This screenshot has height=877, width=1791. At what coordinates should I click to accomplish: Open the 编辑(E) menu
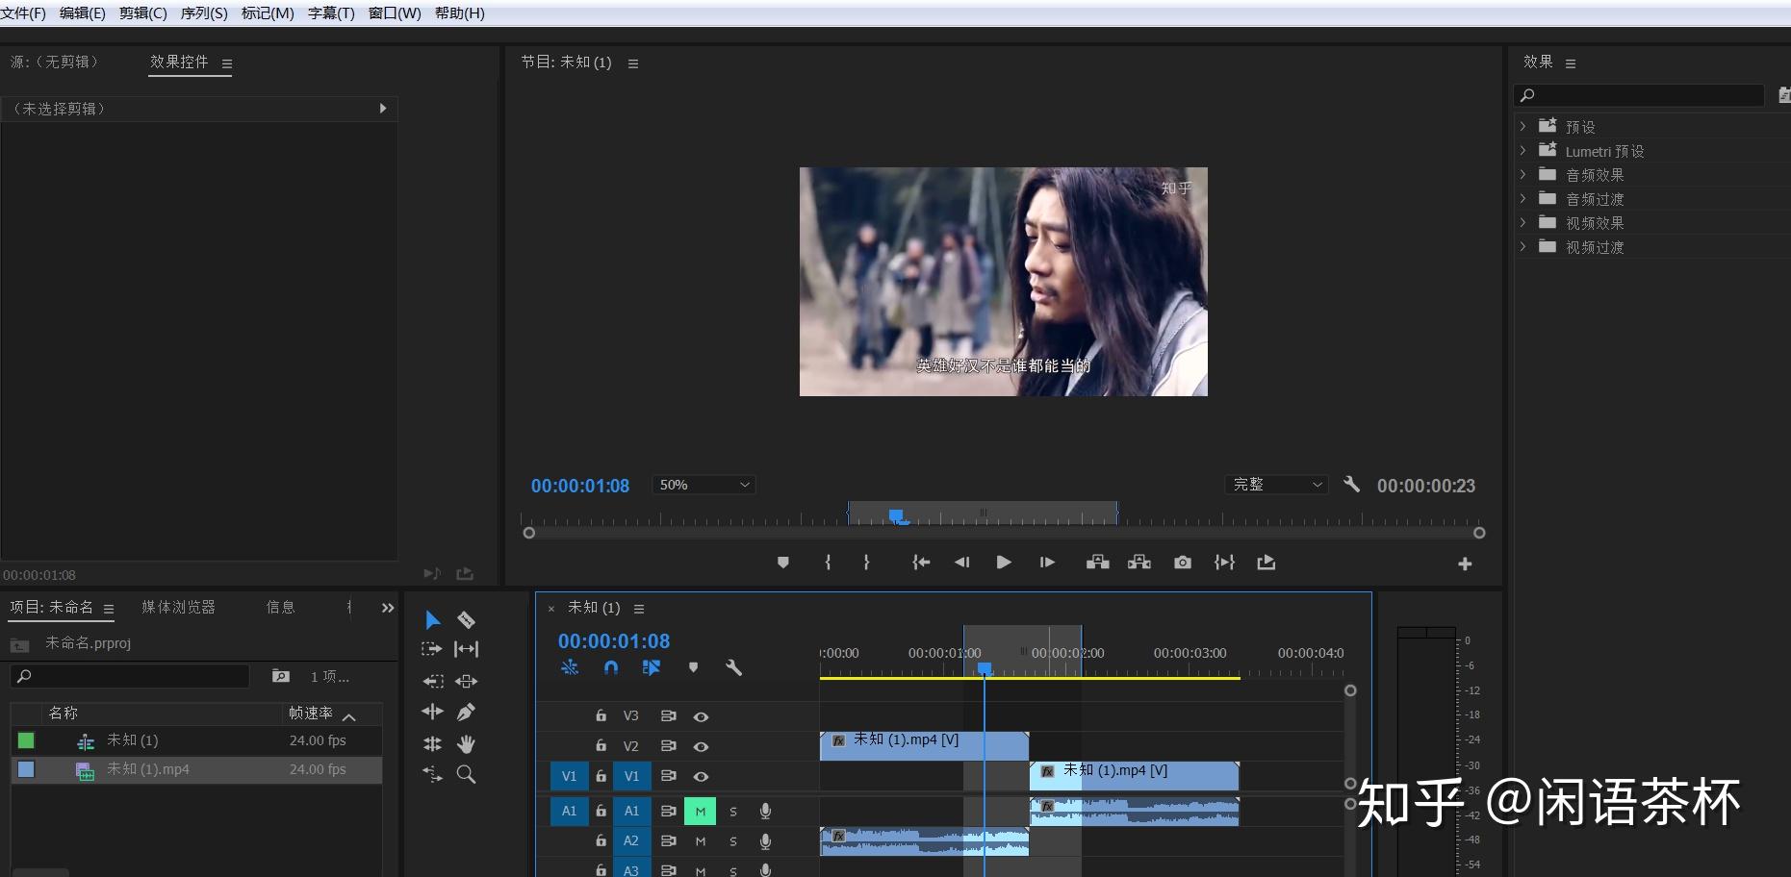coord(83,13)
